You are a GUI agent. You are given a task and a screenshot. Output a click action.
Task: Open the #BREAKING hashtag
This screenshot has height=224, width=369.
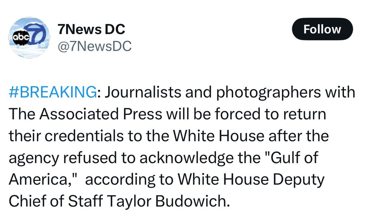[x=53, y=92]
